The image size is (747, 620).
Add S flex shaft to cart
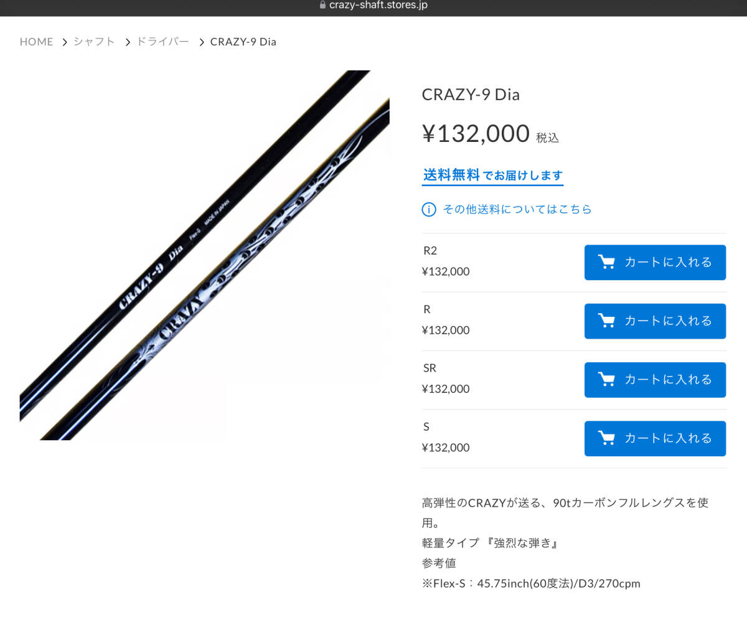coord(655,438)
